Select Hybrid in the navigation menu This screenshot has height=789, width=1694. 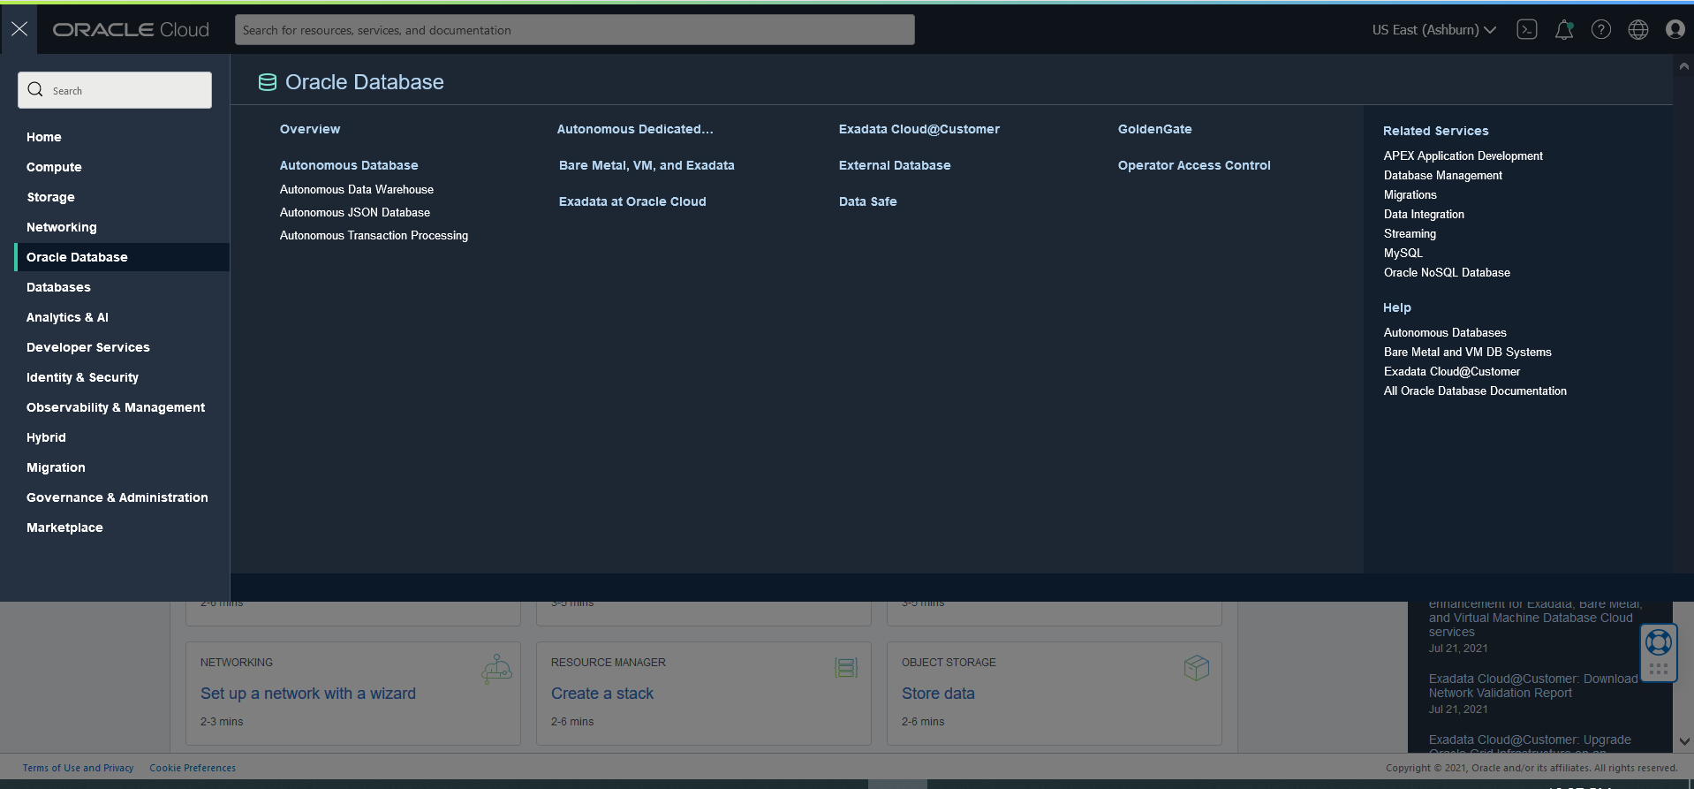[x=46, y=437]
